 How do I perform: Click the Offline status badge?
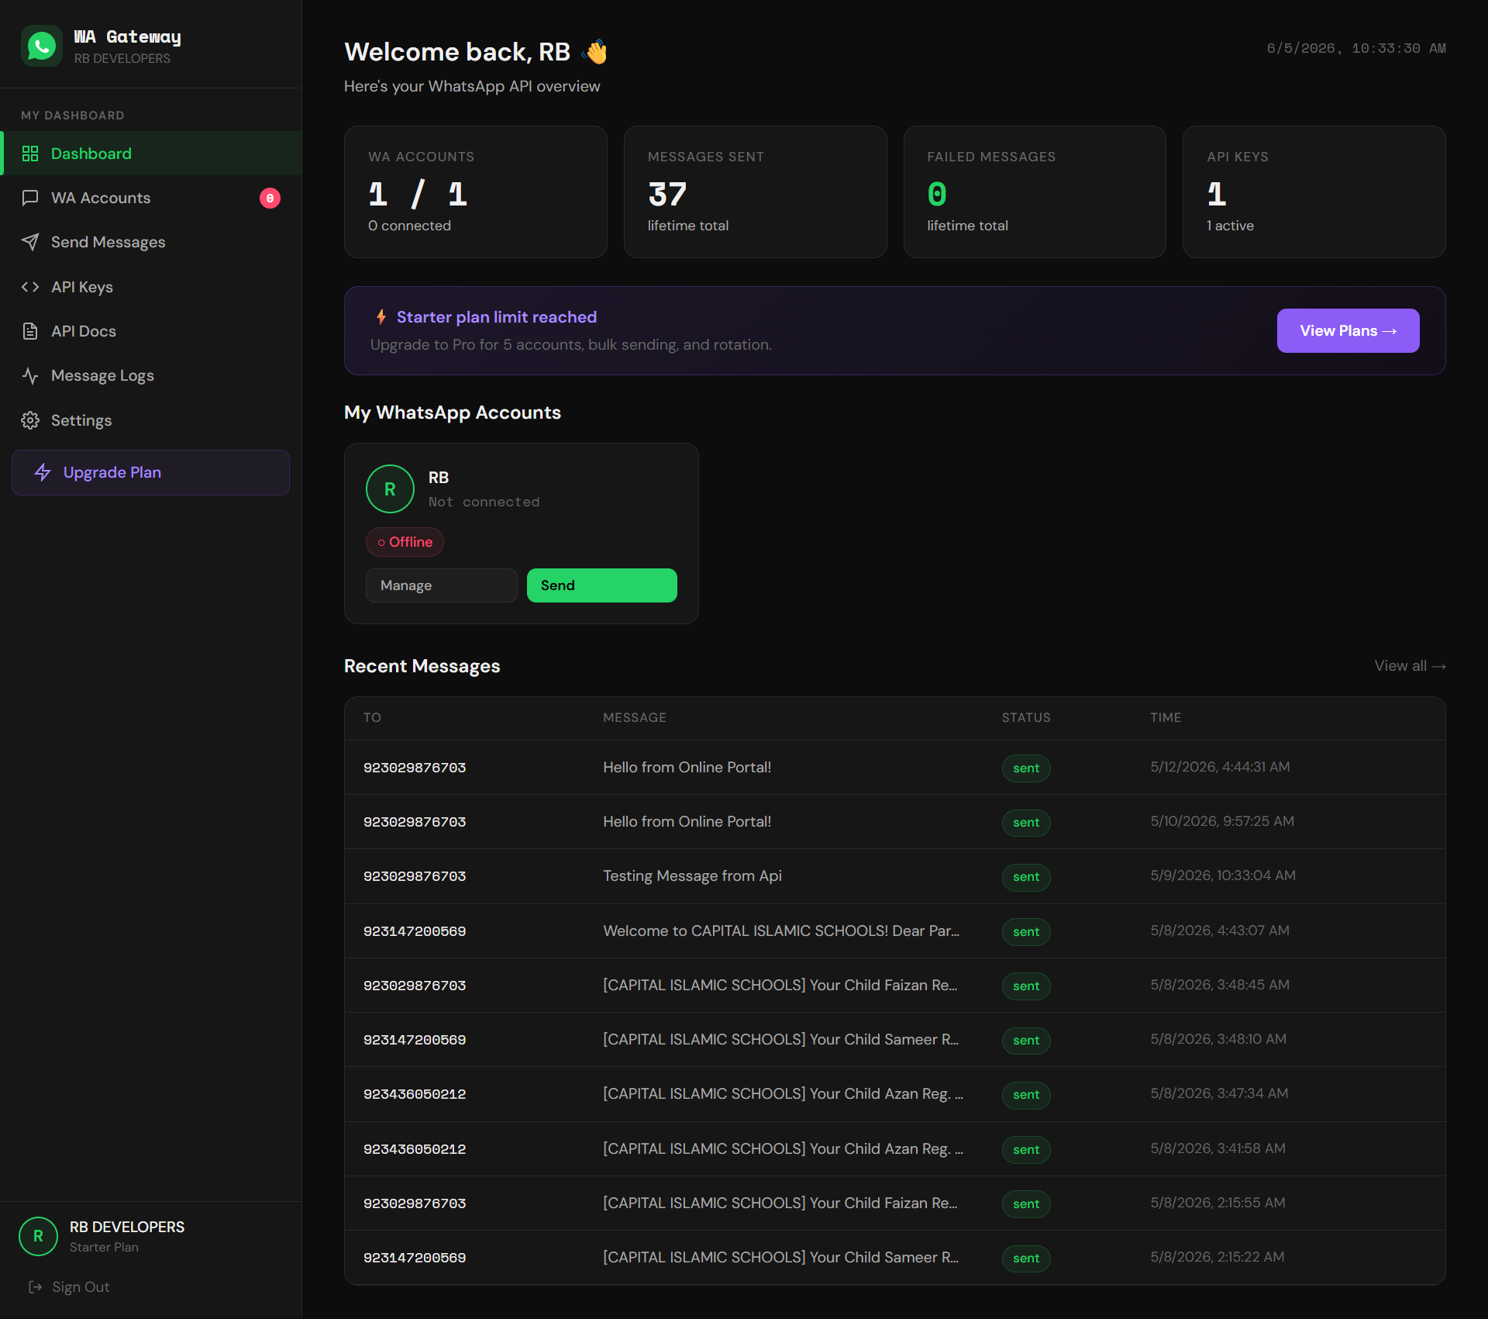pos(405,542)
